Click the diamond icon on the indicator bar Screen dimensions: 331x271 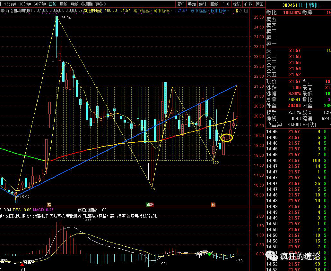[240, 11]
